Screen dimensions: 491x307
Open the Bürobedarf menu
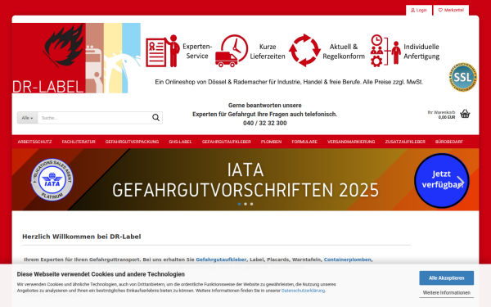(449, 142)
